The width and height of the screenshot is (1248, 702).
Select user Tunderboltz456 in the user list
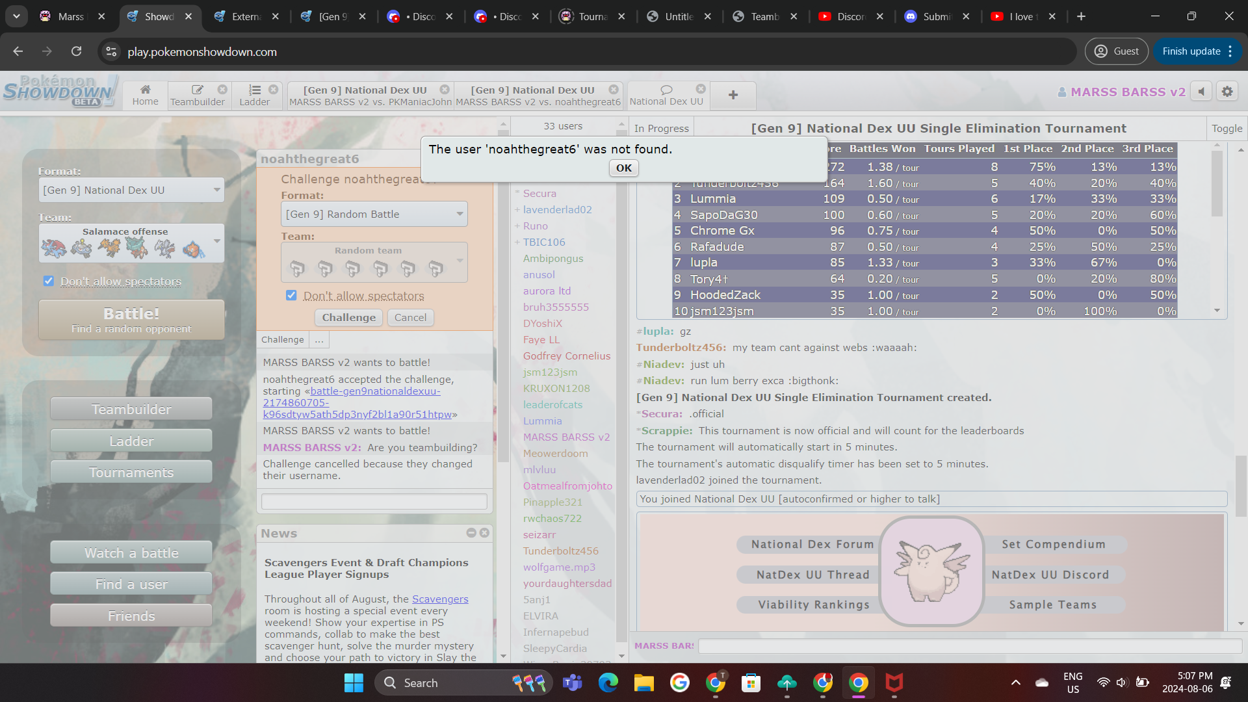tap(560, 551)
